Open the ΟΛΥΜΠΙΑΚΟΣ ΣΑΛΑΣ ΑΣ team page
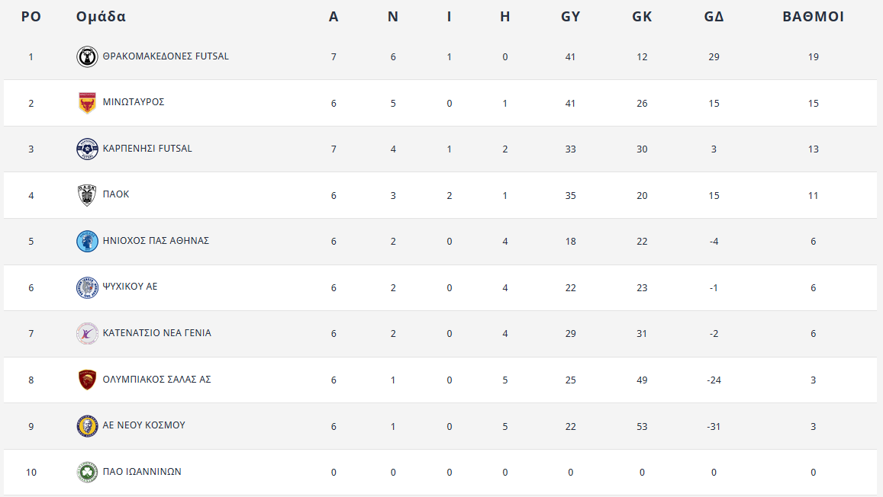The height and width of the screenshot is (497, 883). (156, 379)
